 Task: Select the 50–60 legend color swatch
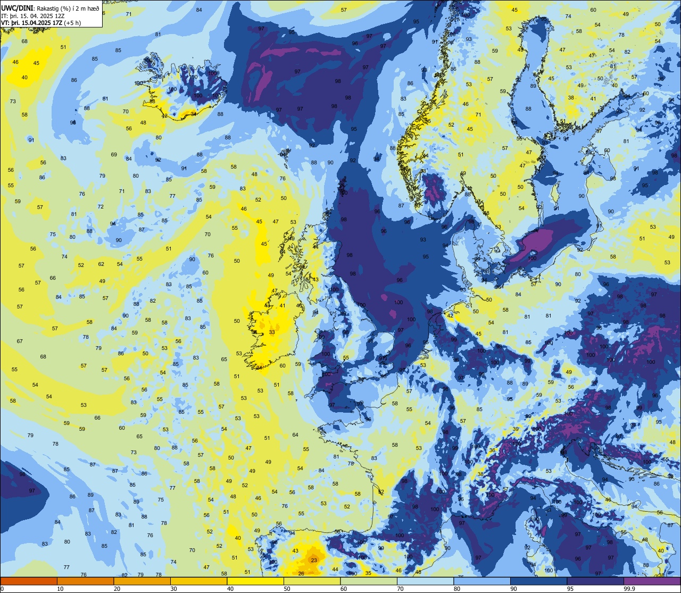point(312,581)
